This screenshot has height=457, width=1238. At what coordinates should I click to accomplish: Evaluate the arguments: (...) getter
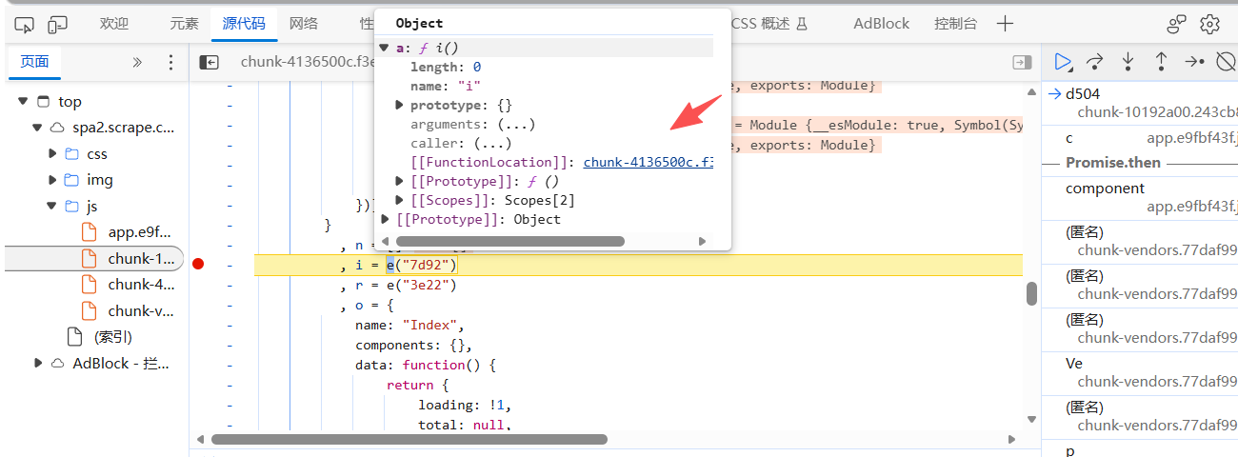[x=516, y=124]
